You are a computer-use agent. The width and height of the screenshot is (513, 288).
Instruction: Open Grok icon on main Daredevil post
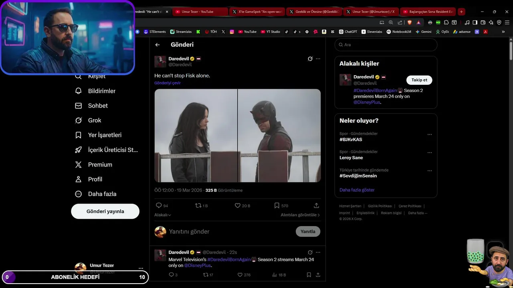[x=310, y=59]
